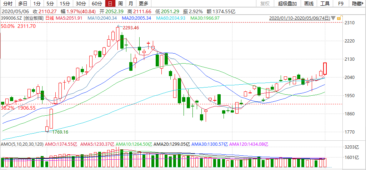366x170 pixels.
Task: Click the 50.0% 2311.70 retracement label
Action: pos(18,26)
